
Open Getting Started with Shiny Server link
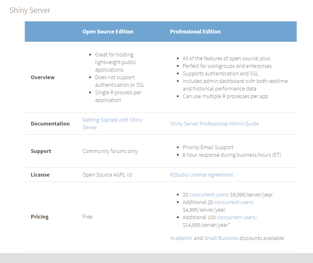(113, 124)
